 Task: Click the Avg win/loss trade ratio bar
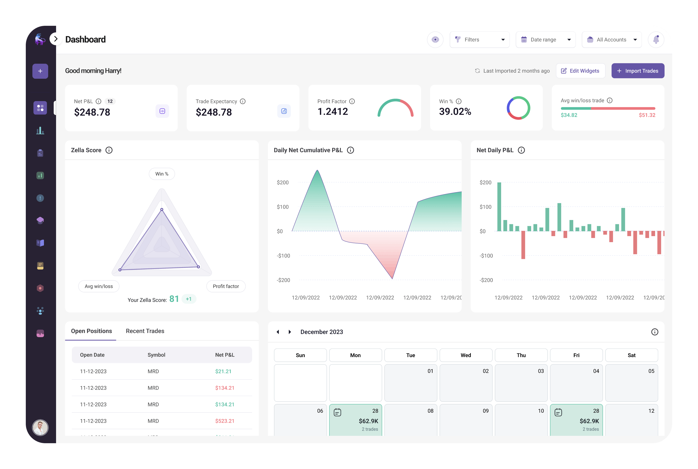pos(608,108)
